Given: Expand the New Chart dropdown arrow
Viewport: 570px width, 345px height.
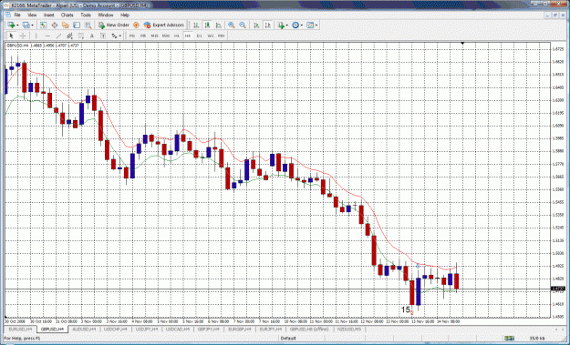Looking at the screenshot, I should (17, 25).
